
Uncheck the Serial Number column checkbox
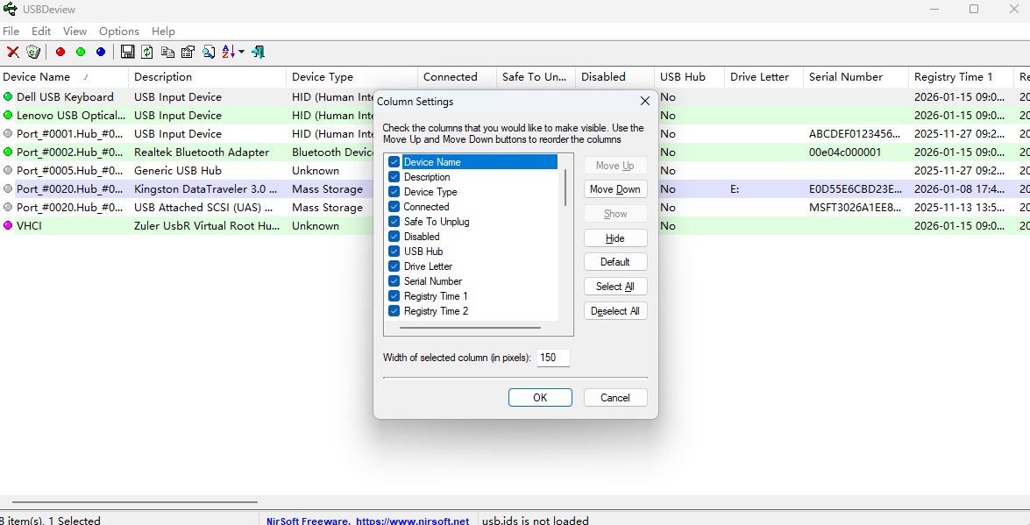394,281
